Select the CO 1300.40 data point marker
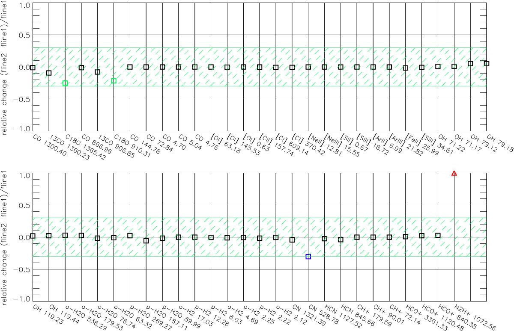 point(33,67)
